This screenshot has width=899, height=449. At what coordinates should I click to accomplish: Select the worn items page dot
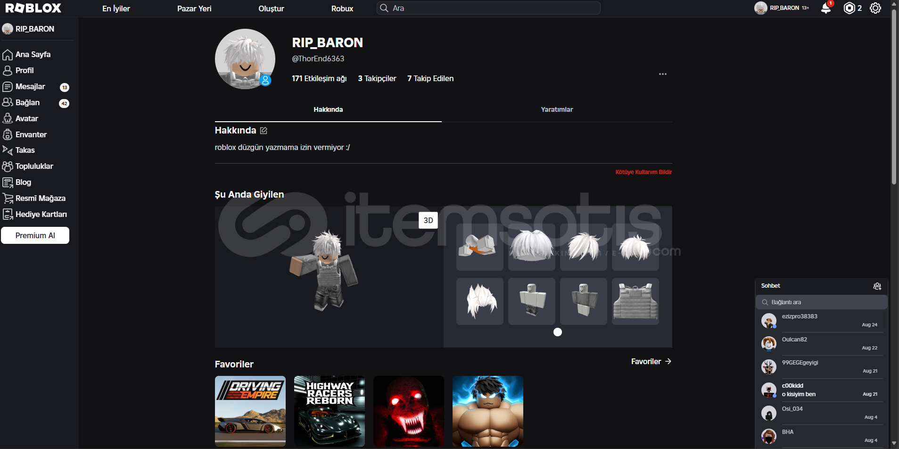point(558,332)
